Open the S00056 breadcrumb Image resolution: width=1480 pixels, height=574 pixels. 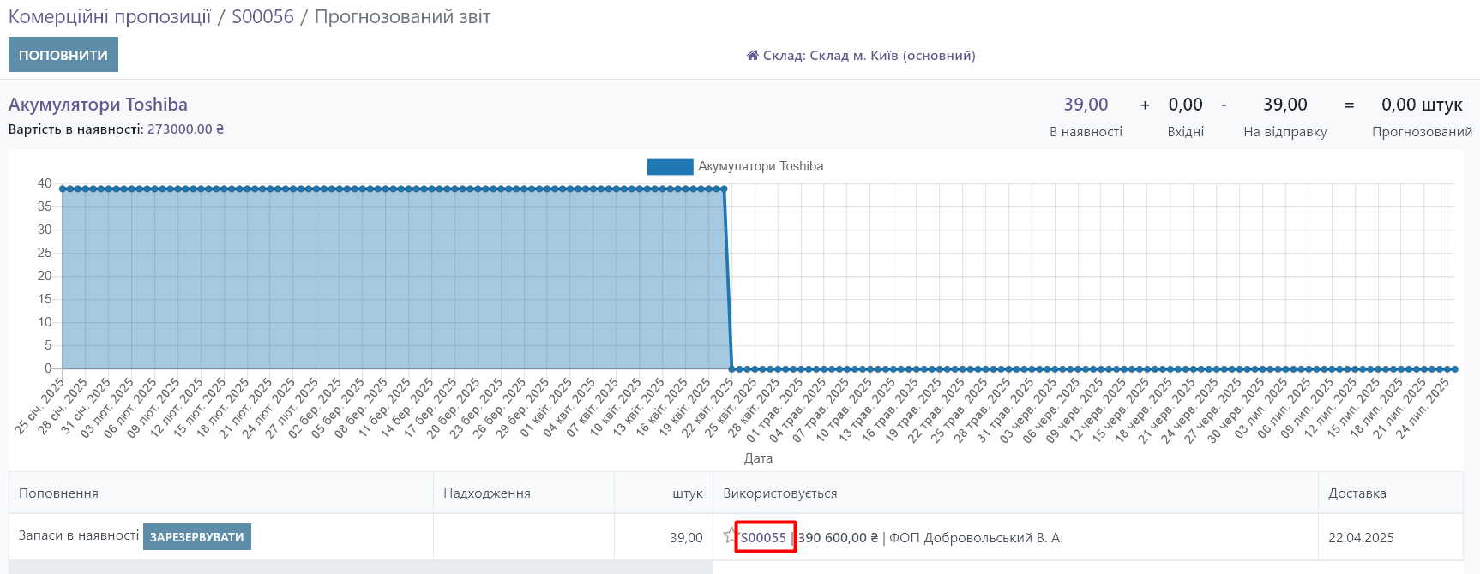click(x=262, y=17)
